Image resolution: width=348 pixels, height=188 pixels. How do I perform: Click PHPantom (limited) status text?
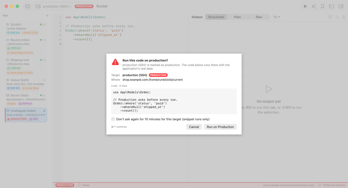(334, 185)
